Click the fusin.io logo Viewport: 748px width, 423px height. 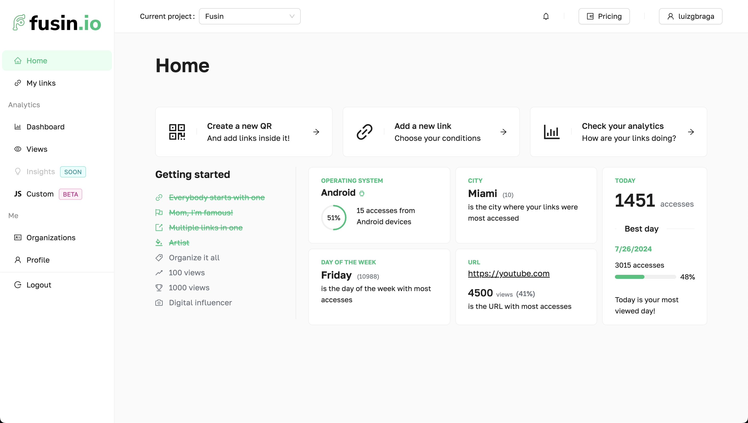point(57,23)
